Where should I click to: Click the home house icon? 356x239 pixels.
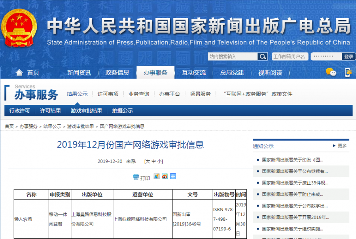tap(19, 72)
